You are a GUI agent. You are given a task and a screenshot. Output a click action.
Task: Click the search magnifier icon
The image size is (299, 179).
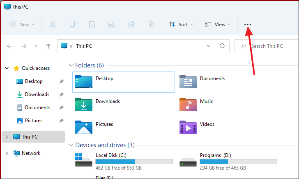(x=243, y=46)
